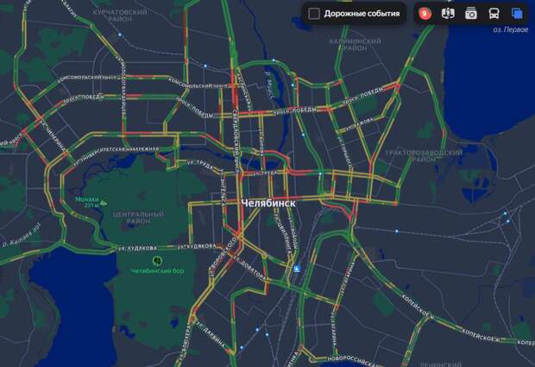The width and height of the screenshot is (535, 367).
Task: Select the оз. Первое lake label
Action: (511, 29)
